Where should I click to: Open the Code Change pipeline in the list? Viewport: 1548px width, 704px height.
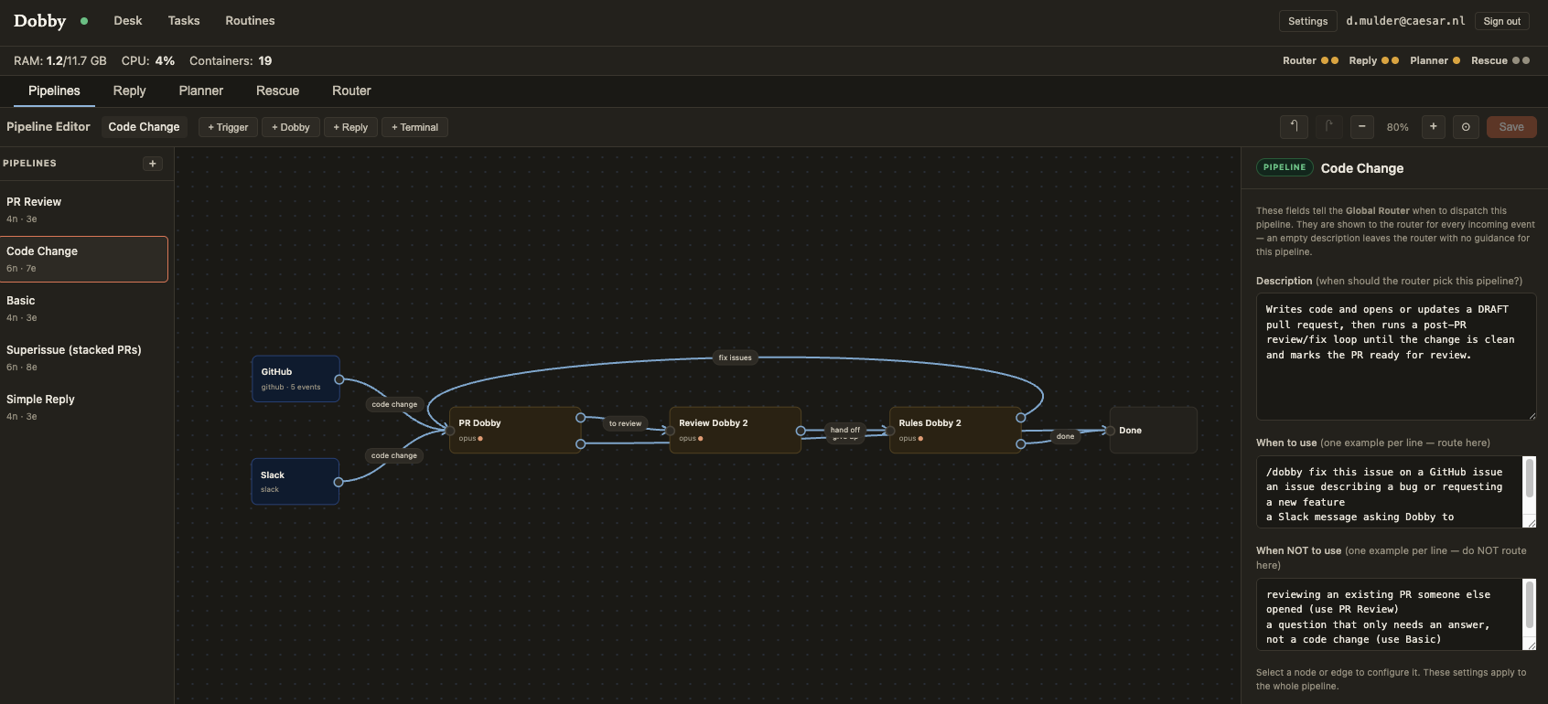point(84,259)
